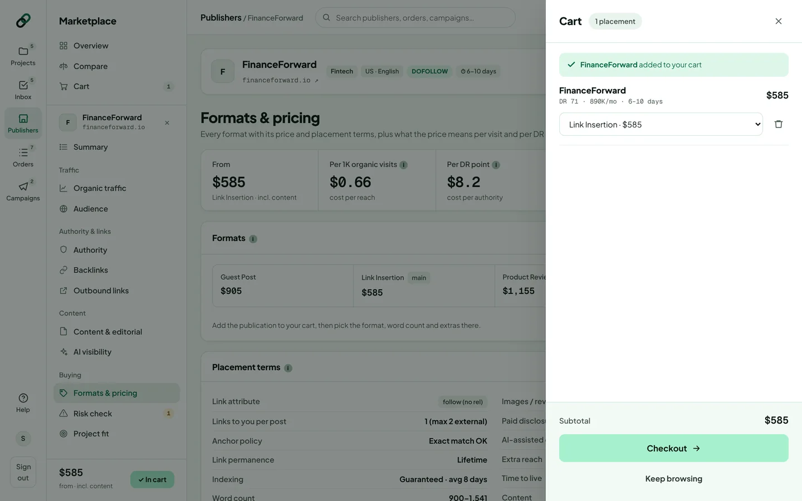The image size is (802, 501).
Task: Click the FinanceForward cart item name
Action: [x=593, y=90]
